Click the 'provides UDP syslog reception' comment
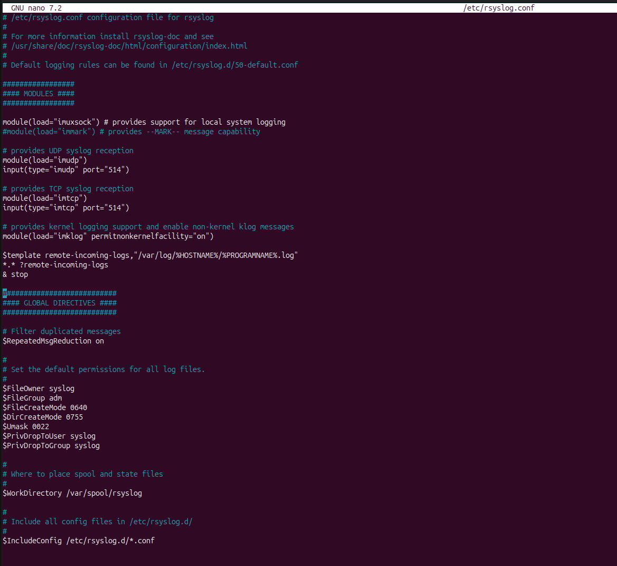The image size is (617, 566). point(68,151)
